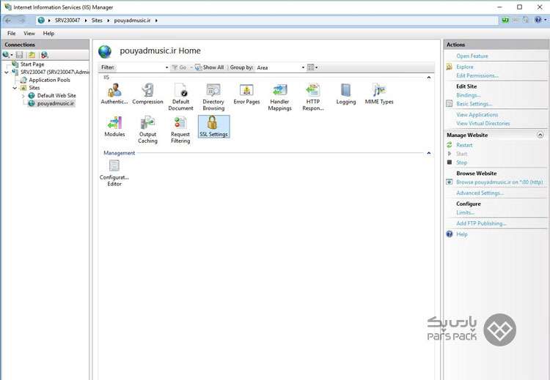Image resolution: width=550 pixels, height=380 pixels.
Task: Click Add FTP Publishing link
Action: tap(481, 223)
